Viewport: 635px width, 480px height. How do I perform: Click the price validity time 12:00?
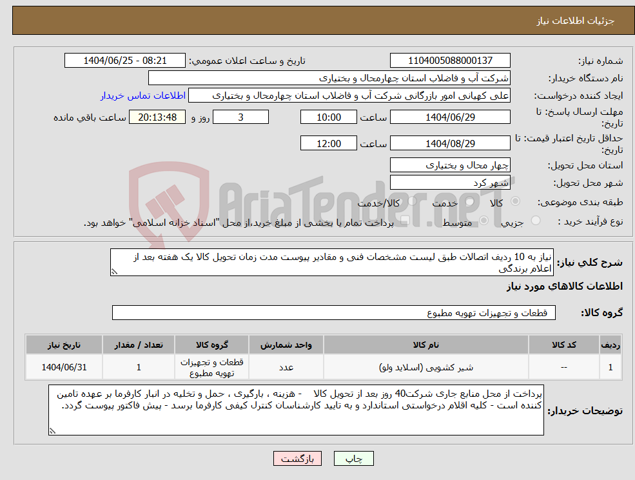328,143
